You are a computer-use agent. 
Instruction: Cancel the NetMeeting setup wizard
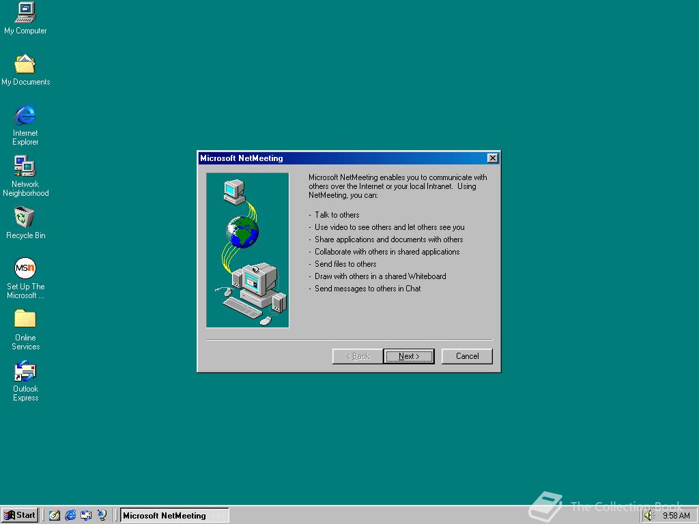click(467, 356)
